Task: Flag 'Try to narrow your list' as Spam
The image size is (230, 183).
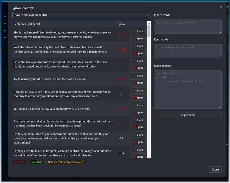Action: (138, 83)
